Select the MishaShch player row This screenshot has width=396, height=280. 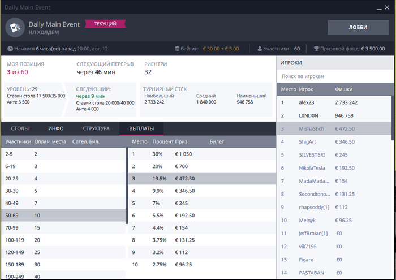pyautogui.click(x=334, y=129)
